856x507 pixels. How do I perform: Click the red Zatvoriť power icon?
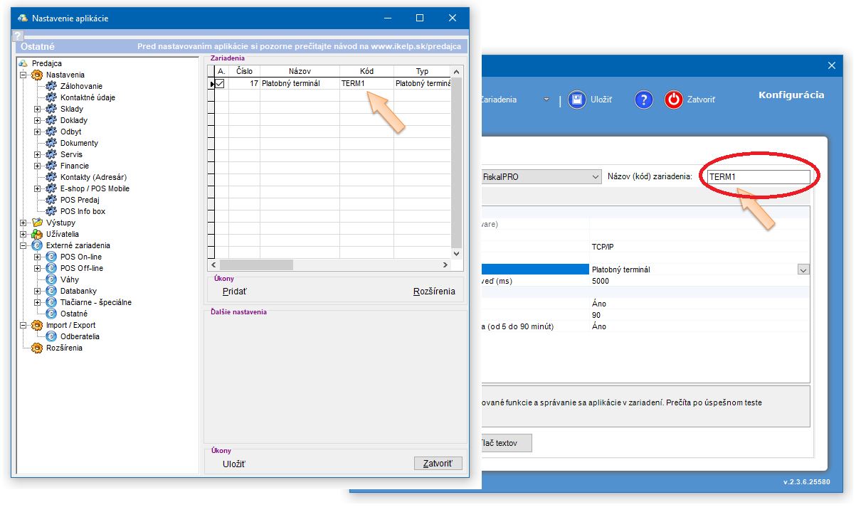(x=673, y=100)
